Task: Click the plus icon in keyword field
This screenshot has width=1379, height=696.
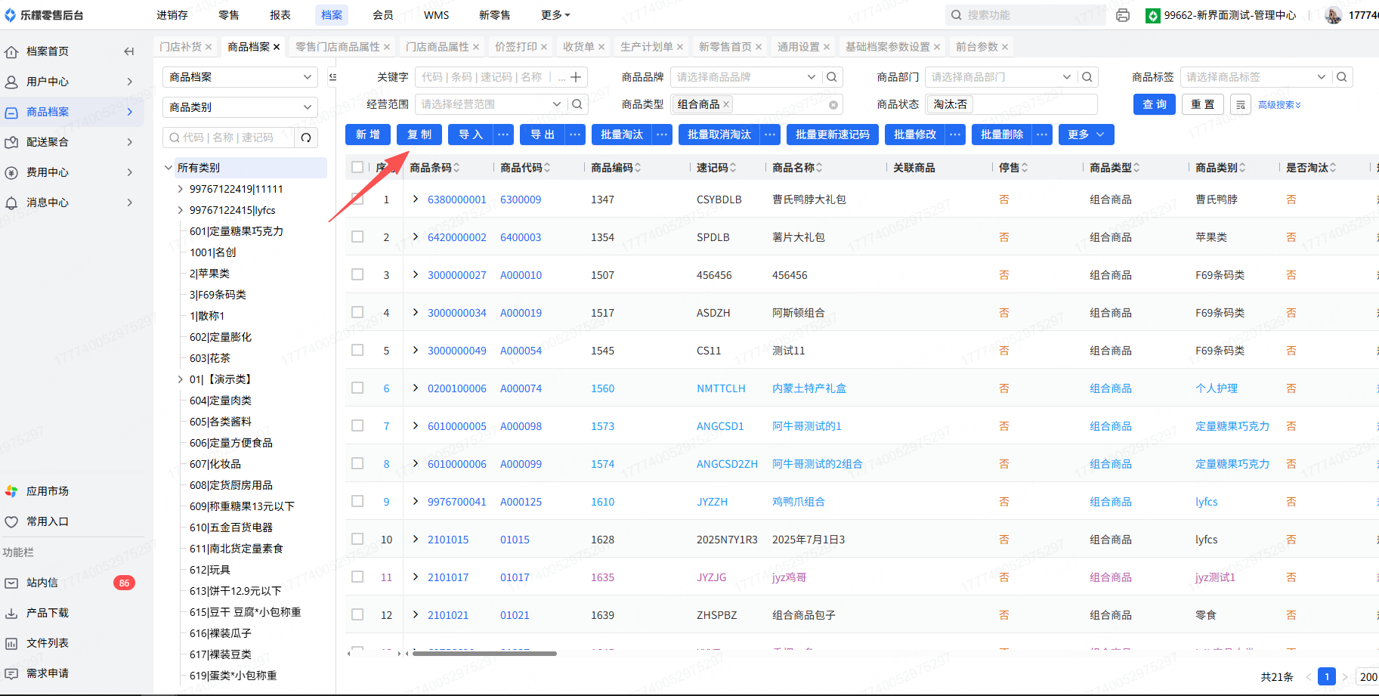Action: (x=576, y=77)
